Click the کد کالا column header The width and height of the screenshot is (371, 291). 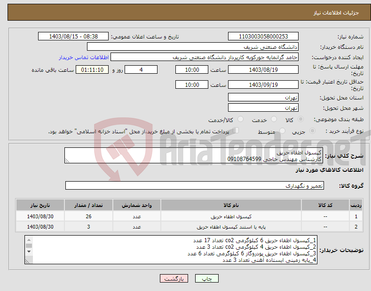click(x=325, y=205)
